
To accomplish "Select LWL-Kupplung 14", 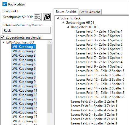I will [x=24, y=104].
